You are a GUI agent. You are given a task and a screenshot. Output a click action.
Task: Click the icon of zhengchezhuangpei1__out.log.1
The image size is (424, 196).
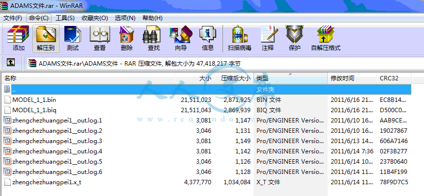click(x=7, y=120)
